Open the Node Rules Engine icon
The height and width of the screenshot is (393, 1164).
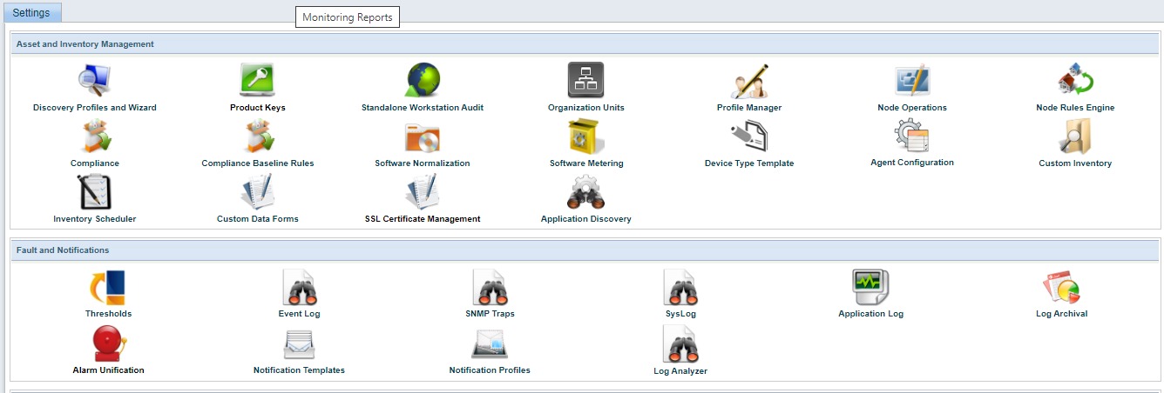pyautogui.click(x=1074, y=81)
